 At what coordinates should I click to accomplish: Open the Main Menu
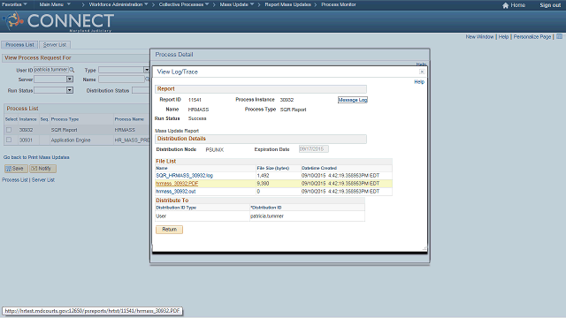coord(55,4)
